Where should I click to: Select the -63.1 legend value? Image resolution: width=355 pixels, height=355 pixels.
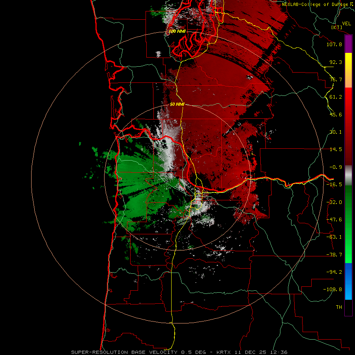(x=334, y=237)
